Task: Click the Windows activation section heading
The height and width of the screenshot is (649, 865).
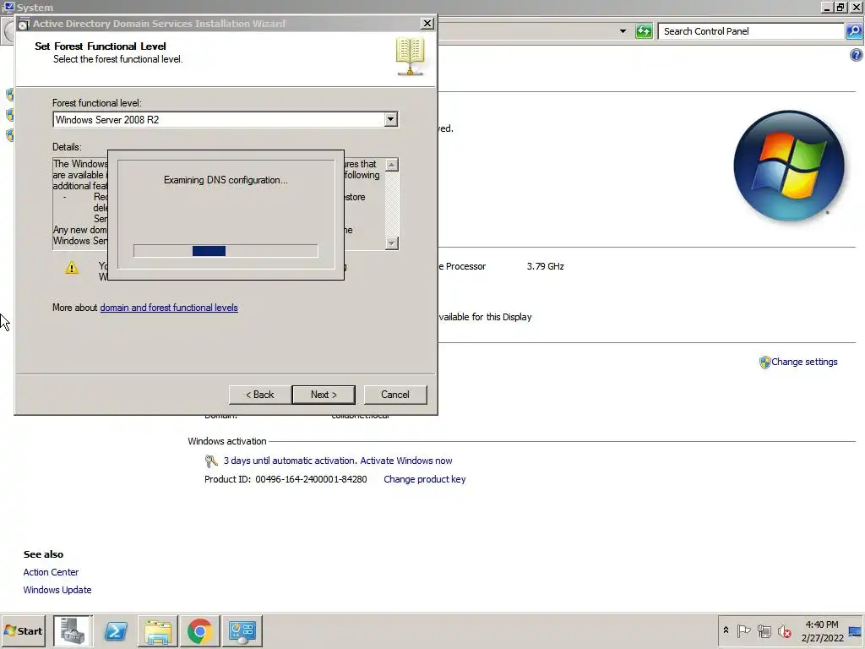Action: (226, 441)
